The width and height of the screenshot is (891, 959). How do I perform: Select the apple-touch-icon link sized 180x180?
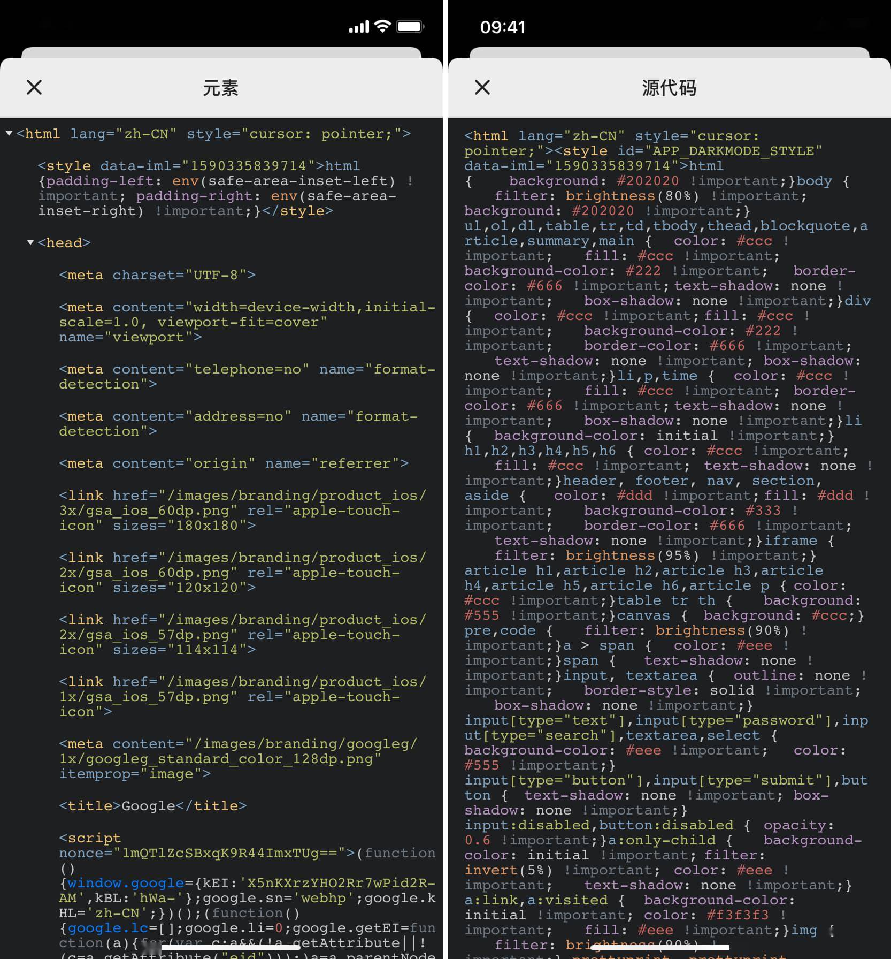(243, 510)
